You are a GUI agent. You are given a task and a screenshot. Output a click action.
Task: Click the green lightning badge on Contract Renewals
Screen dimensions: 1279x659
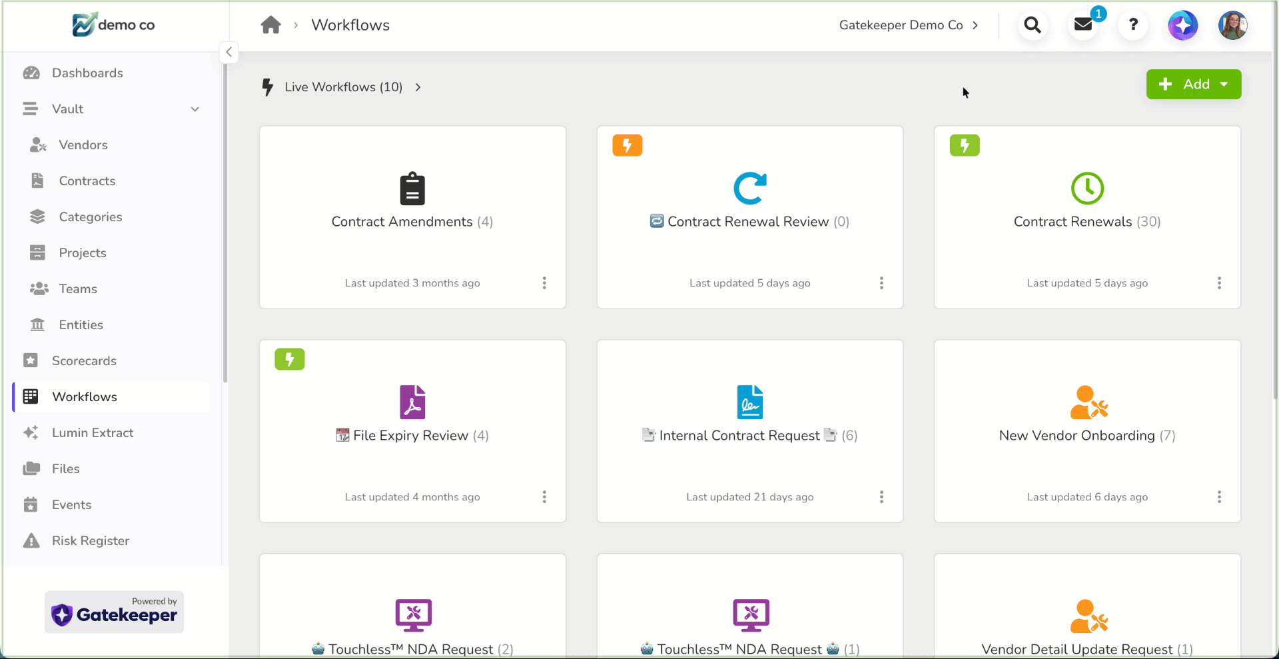click(965, 145)
